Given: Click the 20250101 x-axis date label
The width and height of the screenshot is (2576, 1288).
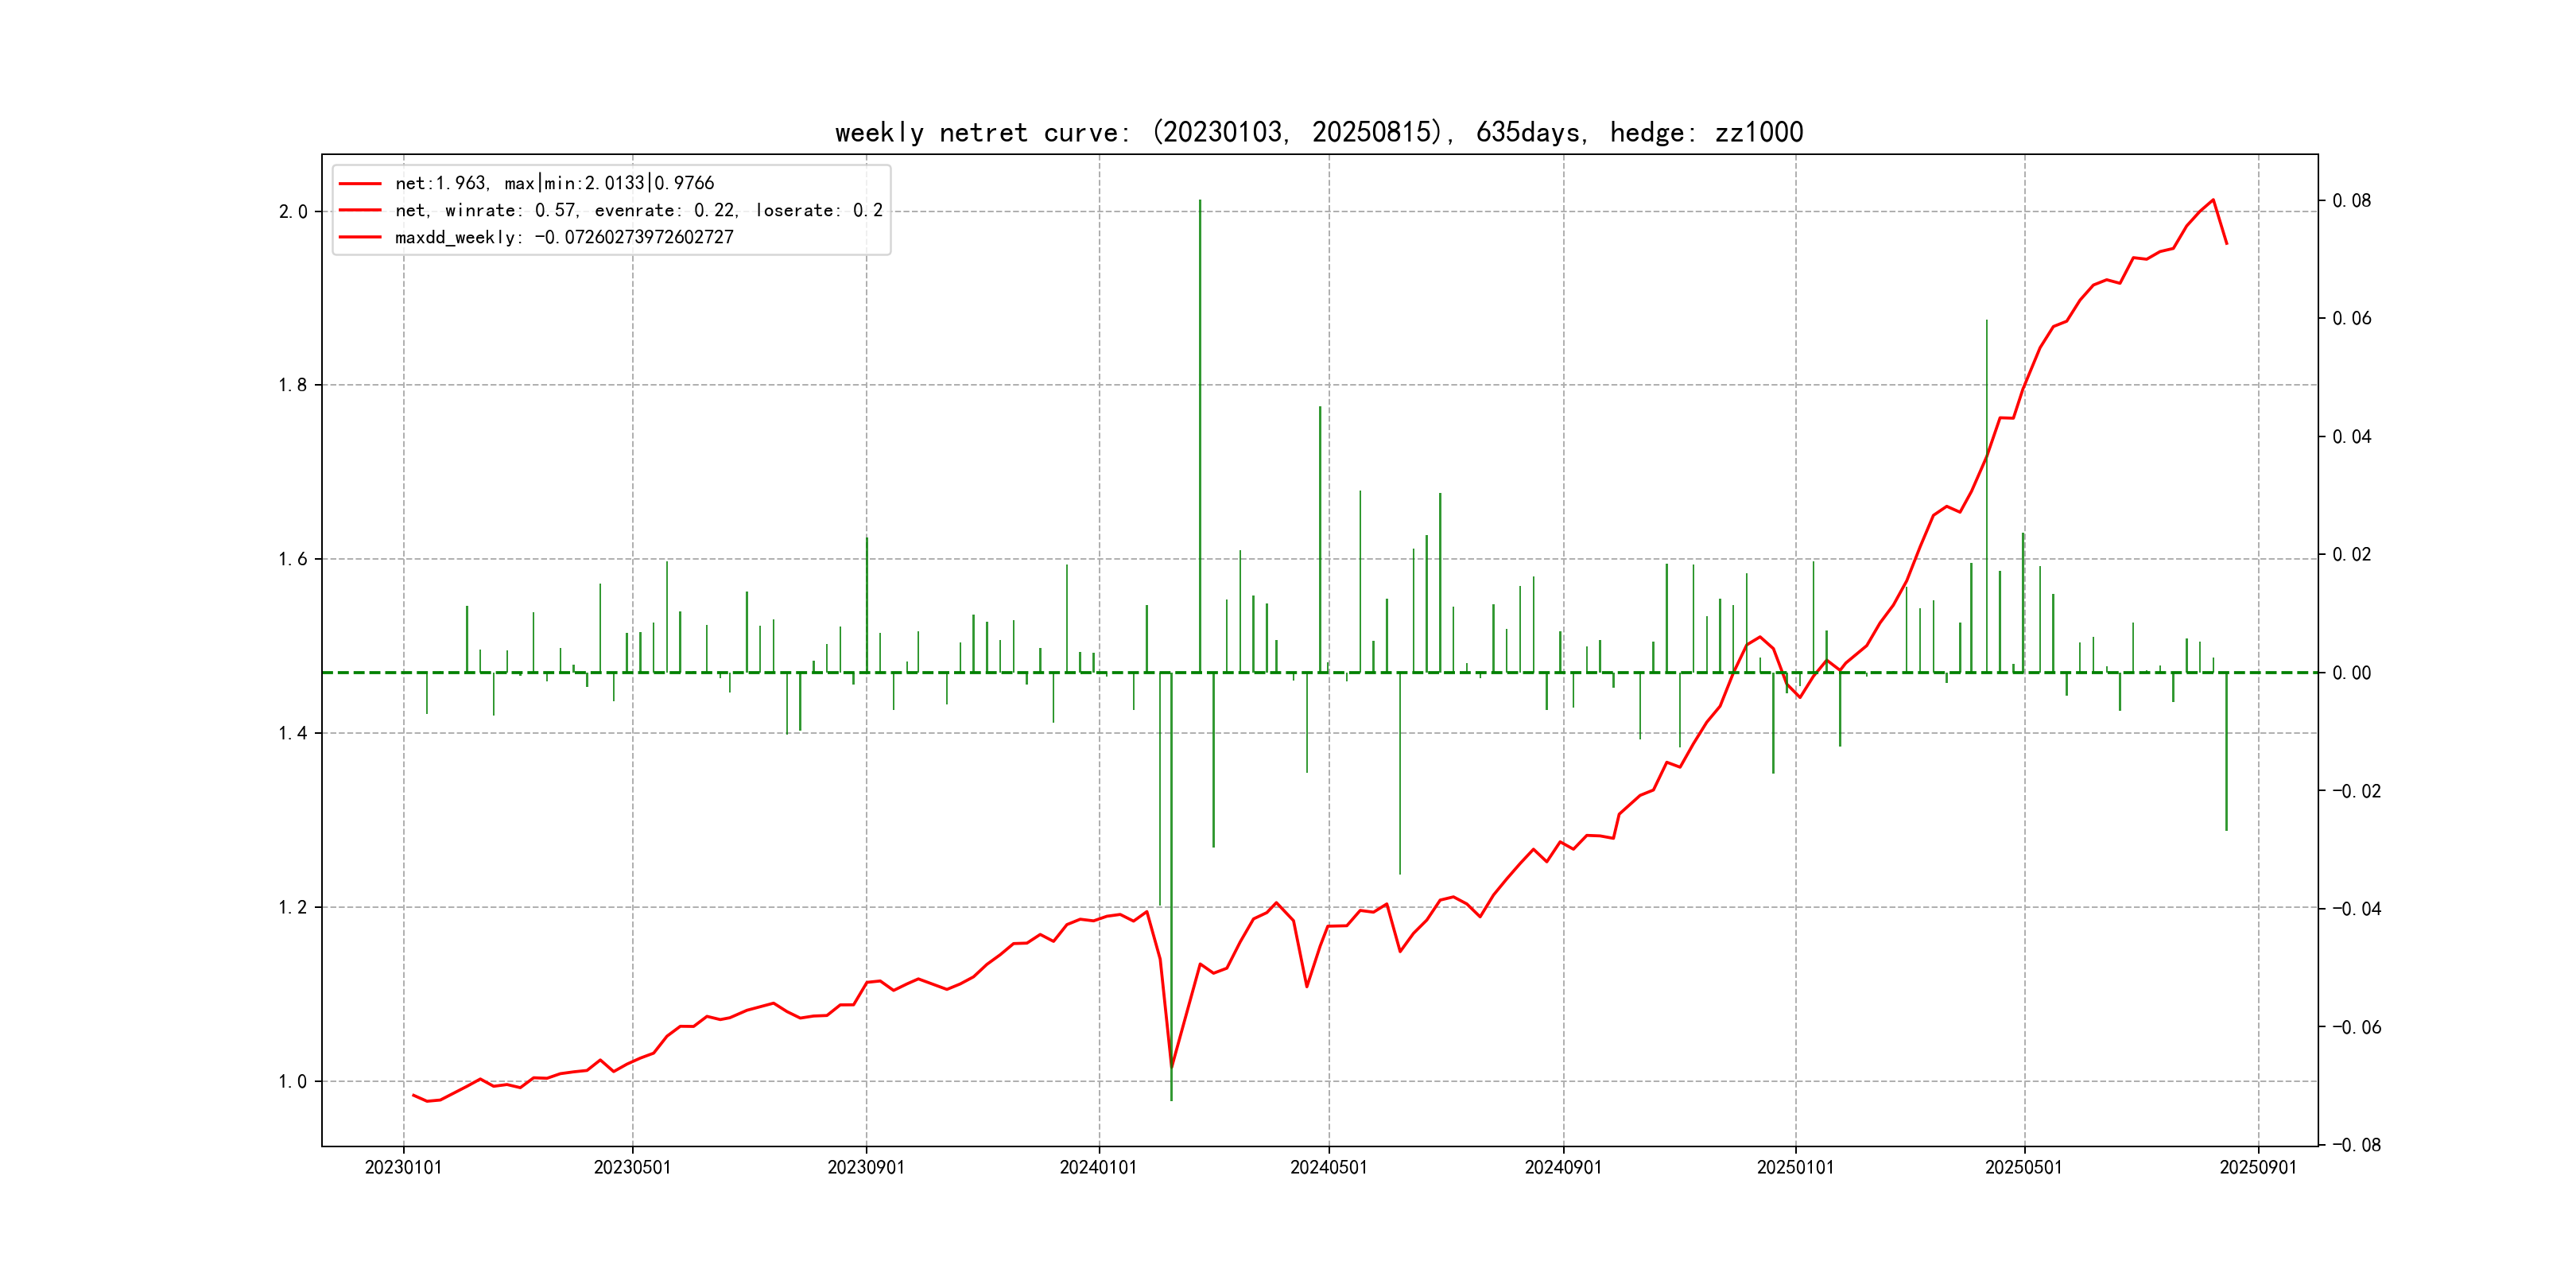Looking at the screenshot, I should (x=1795, y=1167).
